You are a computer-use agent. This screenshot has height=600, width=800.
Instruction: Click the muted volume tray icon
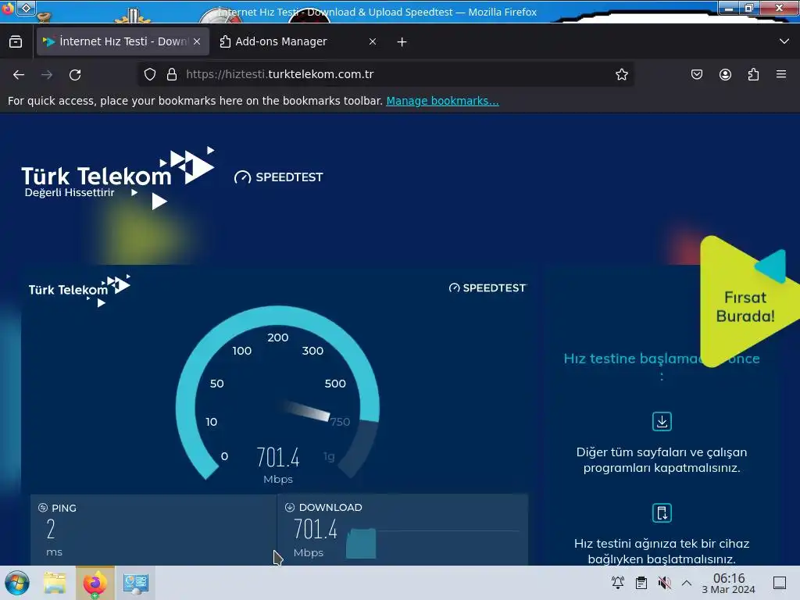click(x=664, y=583)
